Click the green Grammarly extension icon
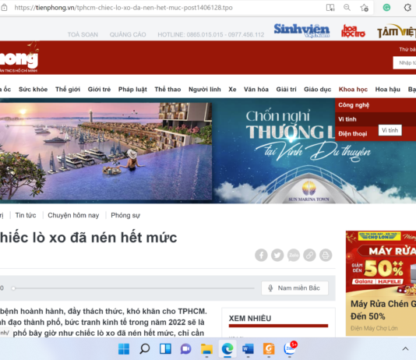Viewport: 416px width, 360px height. click(386, 8)
